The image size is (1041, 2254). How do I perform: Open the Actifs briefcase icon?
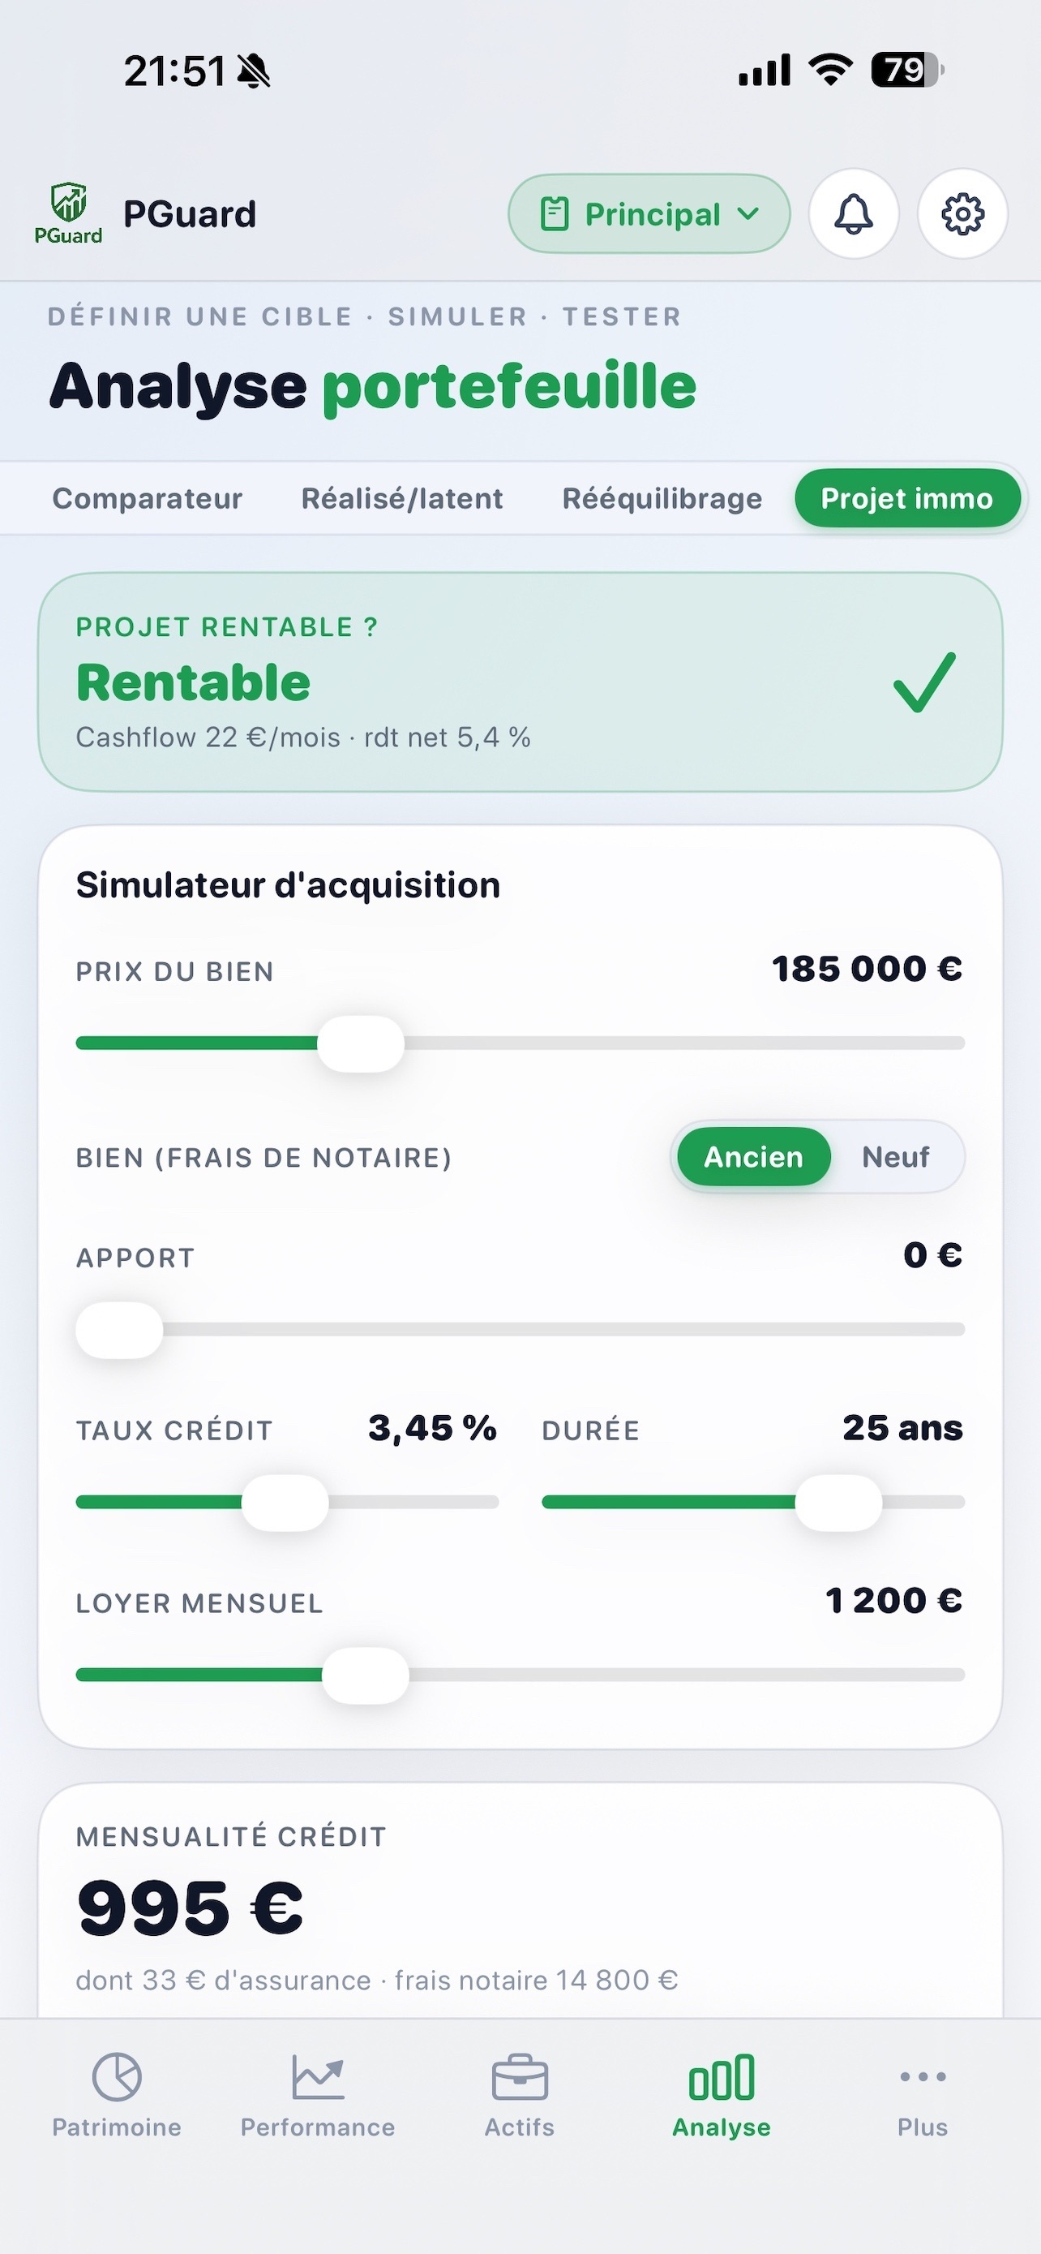(520, 2077)
